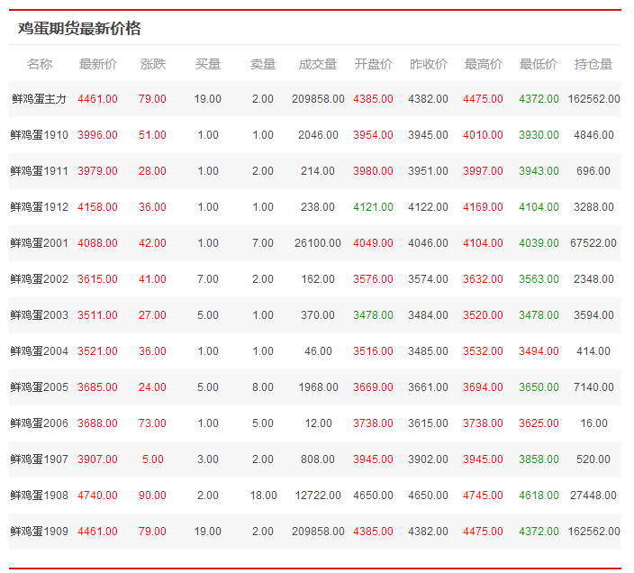Open the 鲜鸡蛋2001 contract name
Screen dimensions: 634x573
(x=39, y=243)
